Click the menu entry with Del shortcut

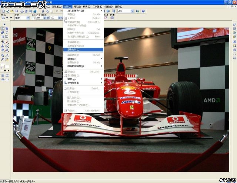(x=83, y=29)
